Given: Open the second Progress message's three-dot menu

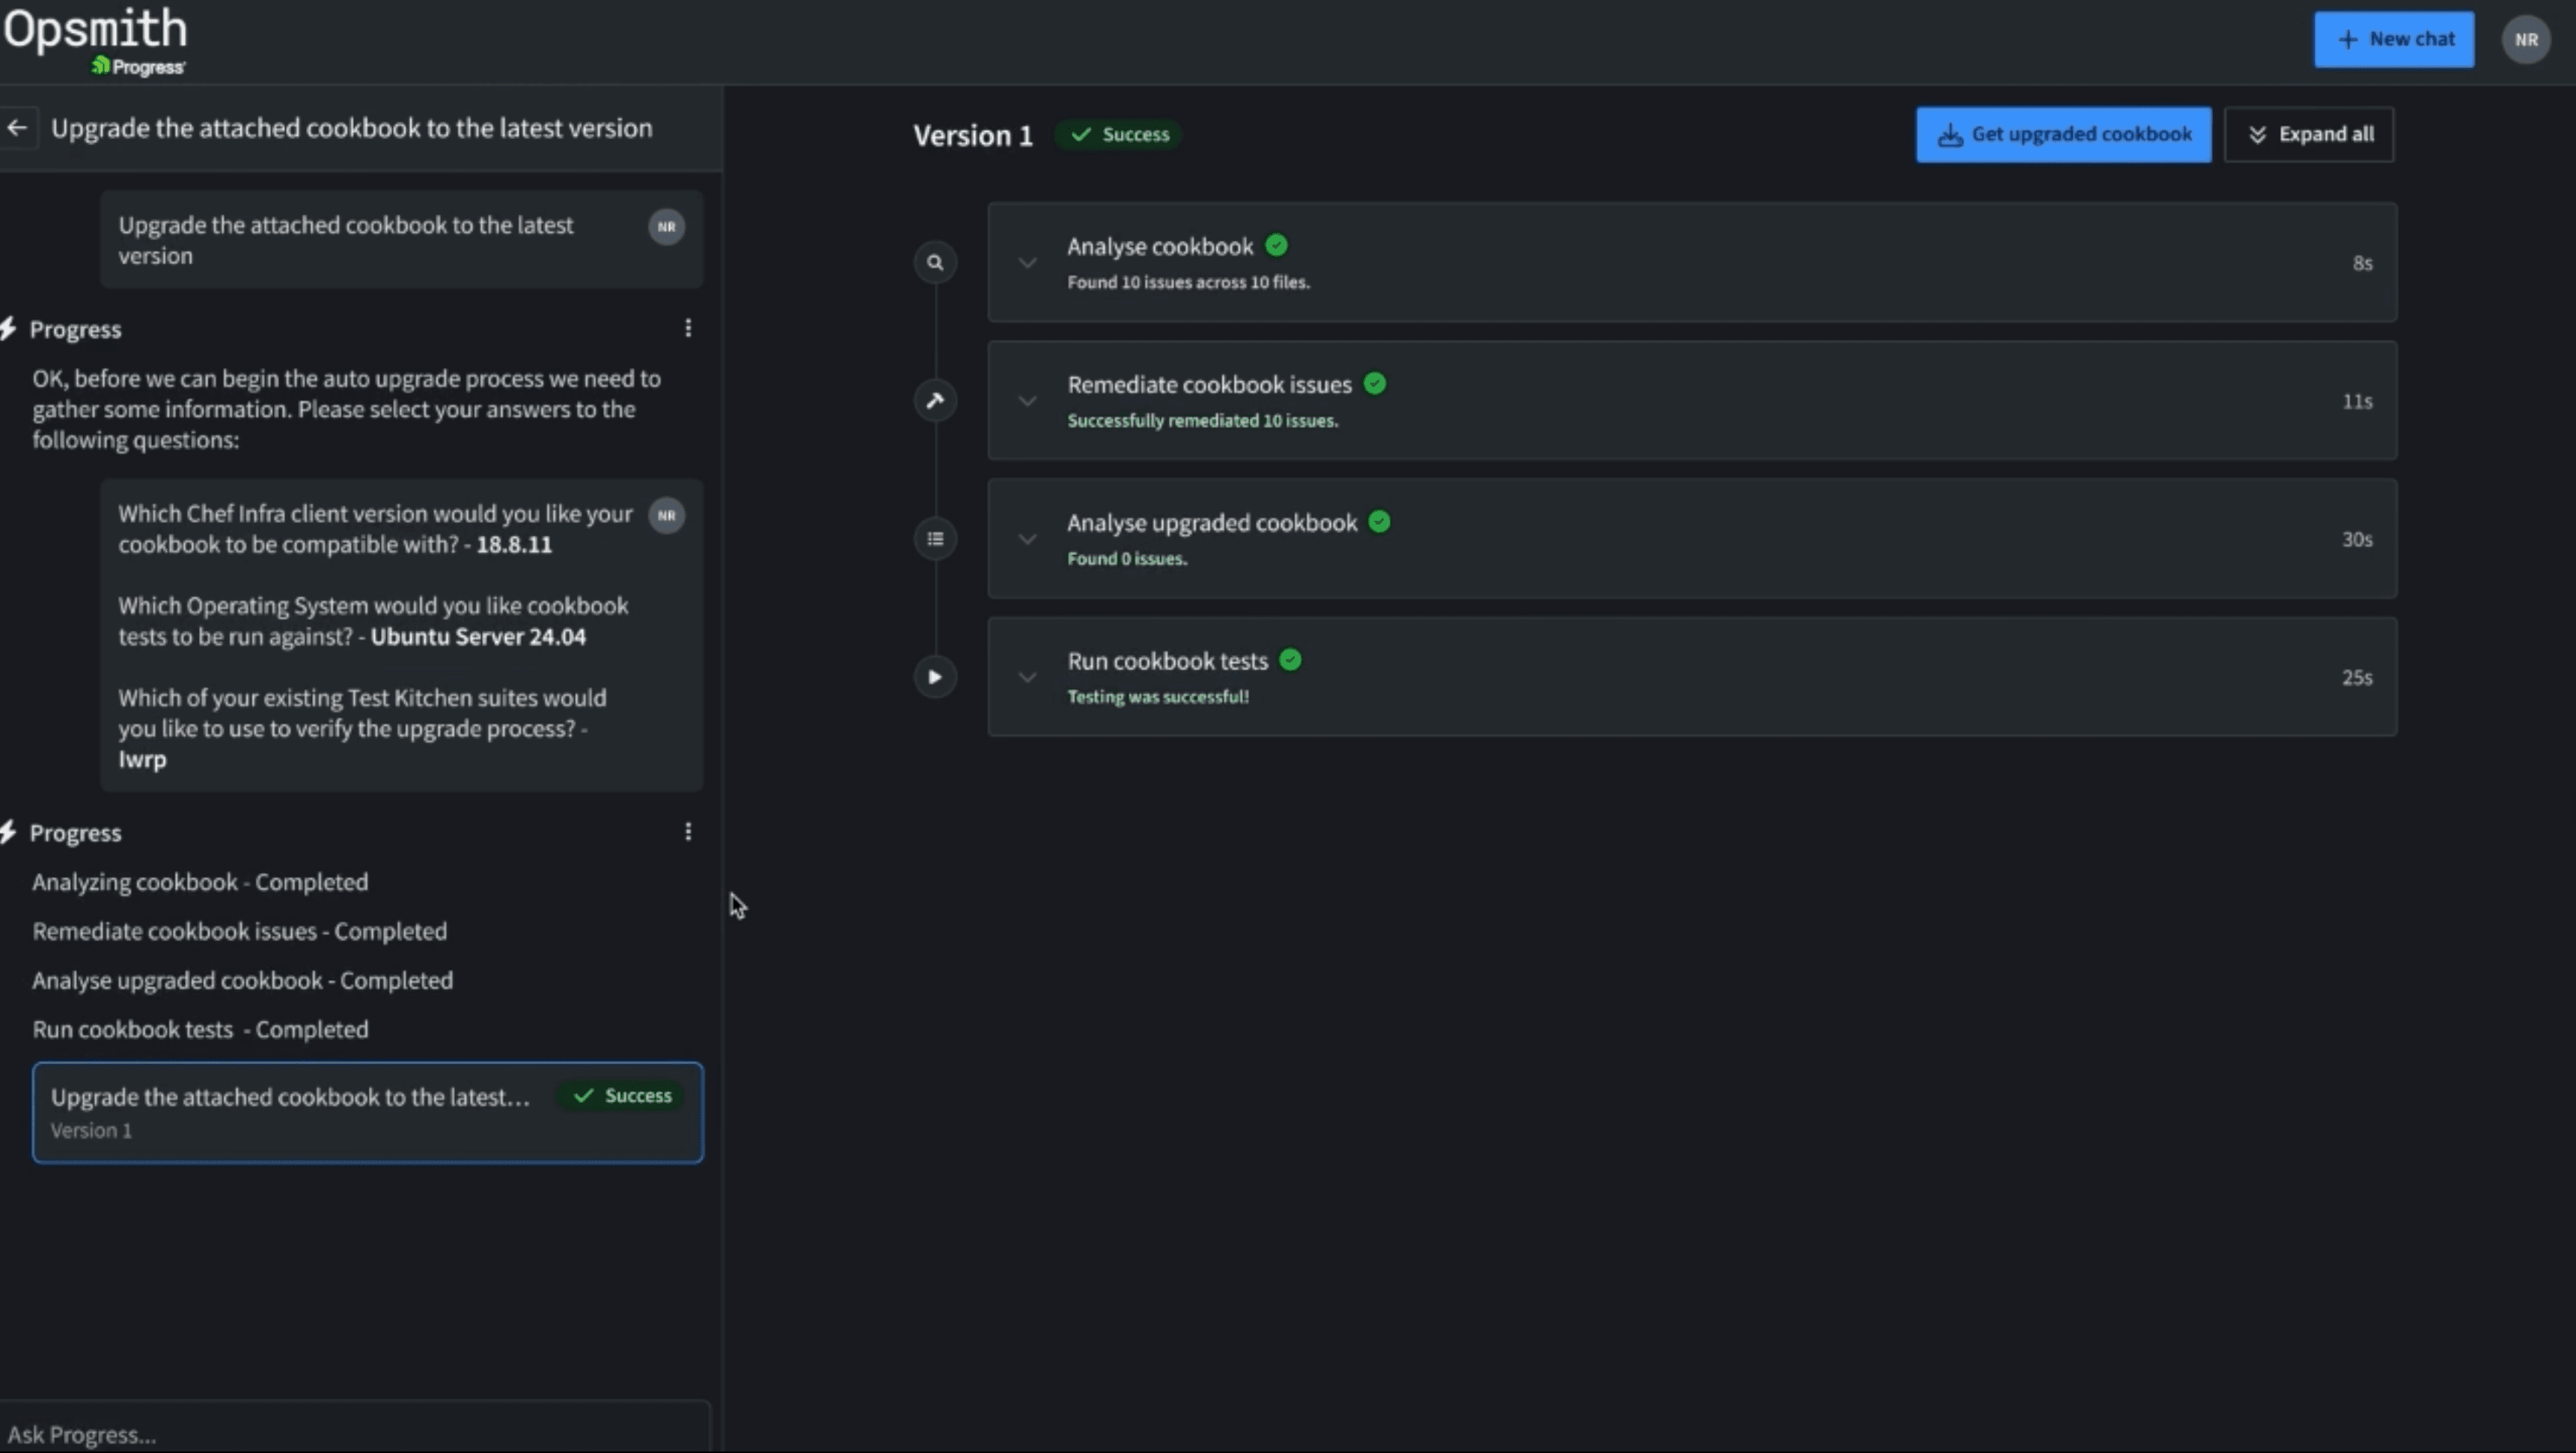Looking at the screenshot, I should point(688,832).
